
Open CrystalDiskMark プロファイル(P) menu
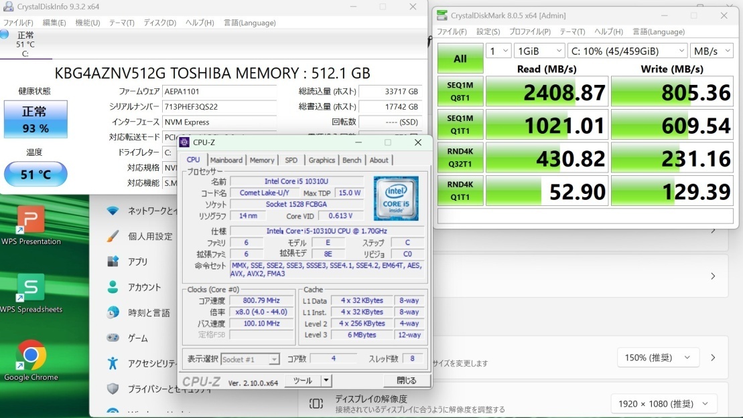tap(530, 31)
